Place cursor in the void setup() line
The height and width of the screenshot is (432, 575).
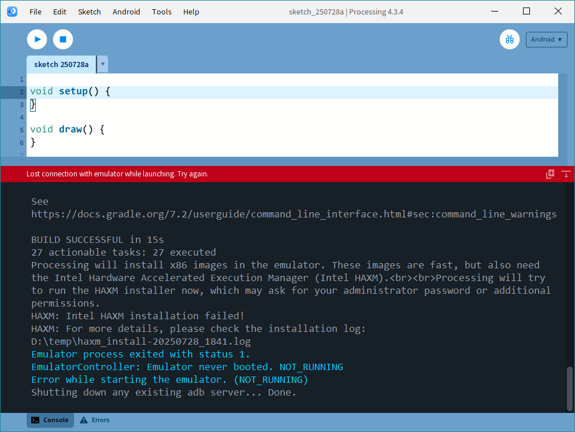[x=292, y=91]
